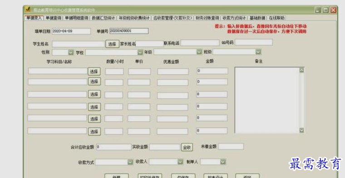The height and width of the screenshot is (178, 345).
Task: Click the 打印并保存 button
Action: pos(150,176)
